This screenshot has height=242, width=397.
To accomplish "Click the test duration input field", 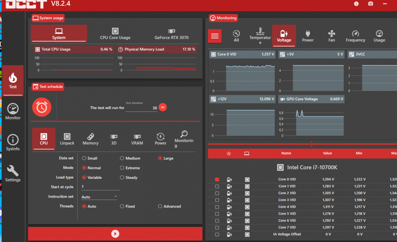I will click(x=141, y=108).
